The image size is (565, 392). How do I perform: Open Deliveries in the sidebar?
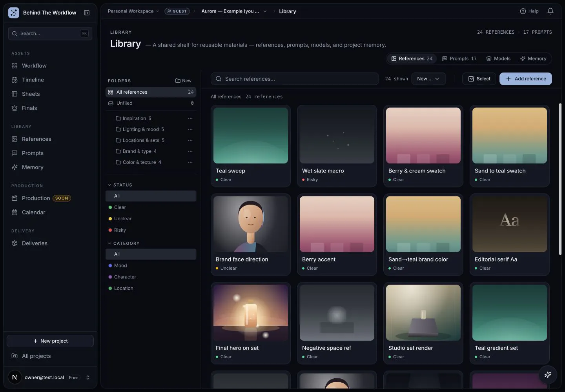click(50, 243)
